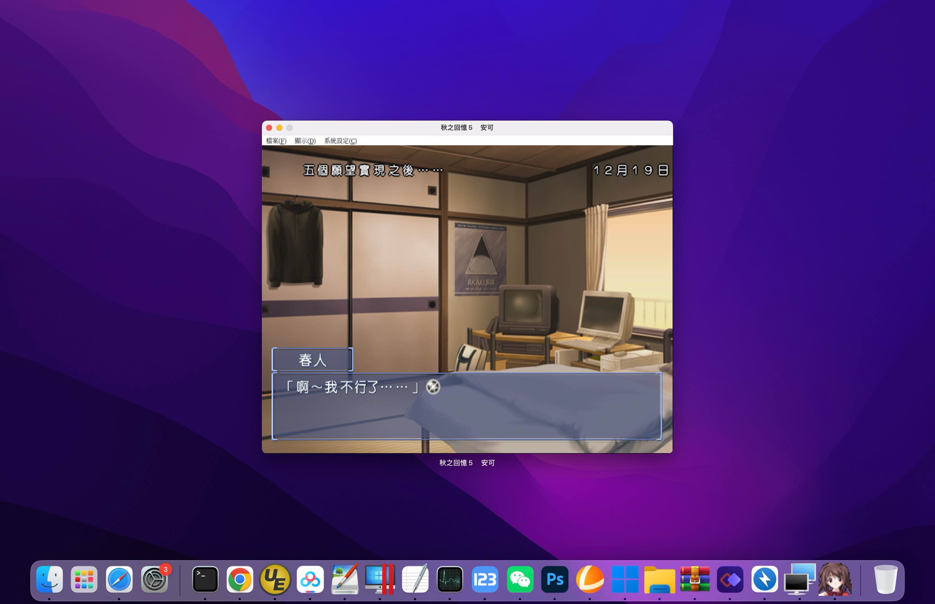Open the paintbrush drive image app
Viewport: 935px width, 604px height.
click(345, 579)
